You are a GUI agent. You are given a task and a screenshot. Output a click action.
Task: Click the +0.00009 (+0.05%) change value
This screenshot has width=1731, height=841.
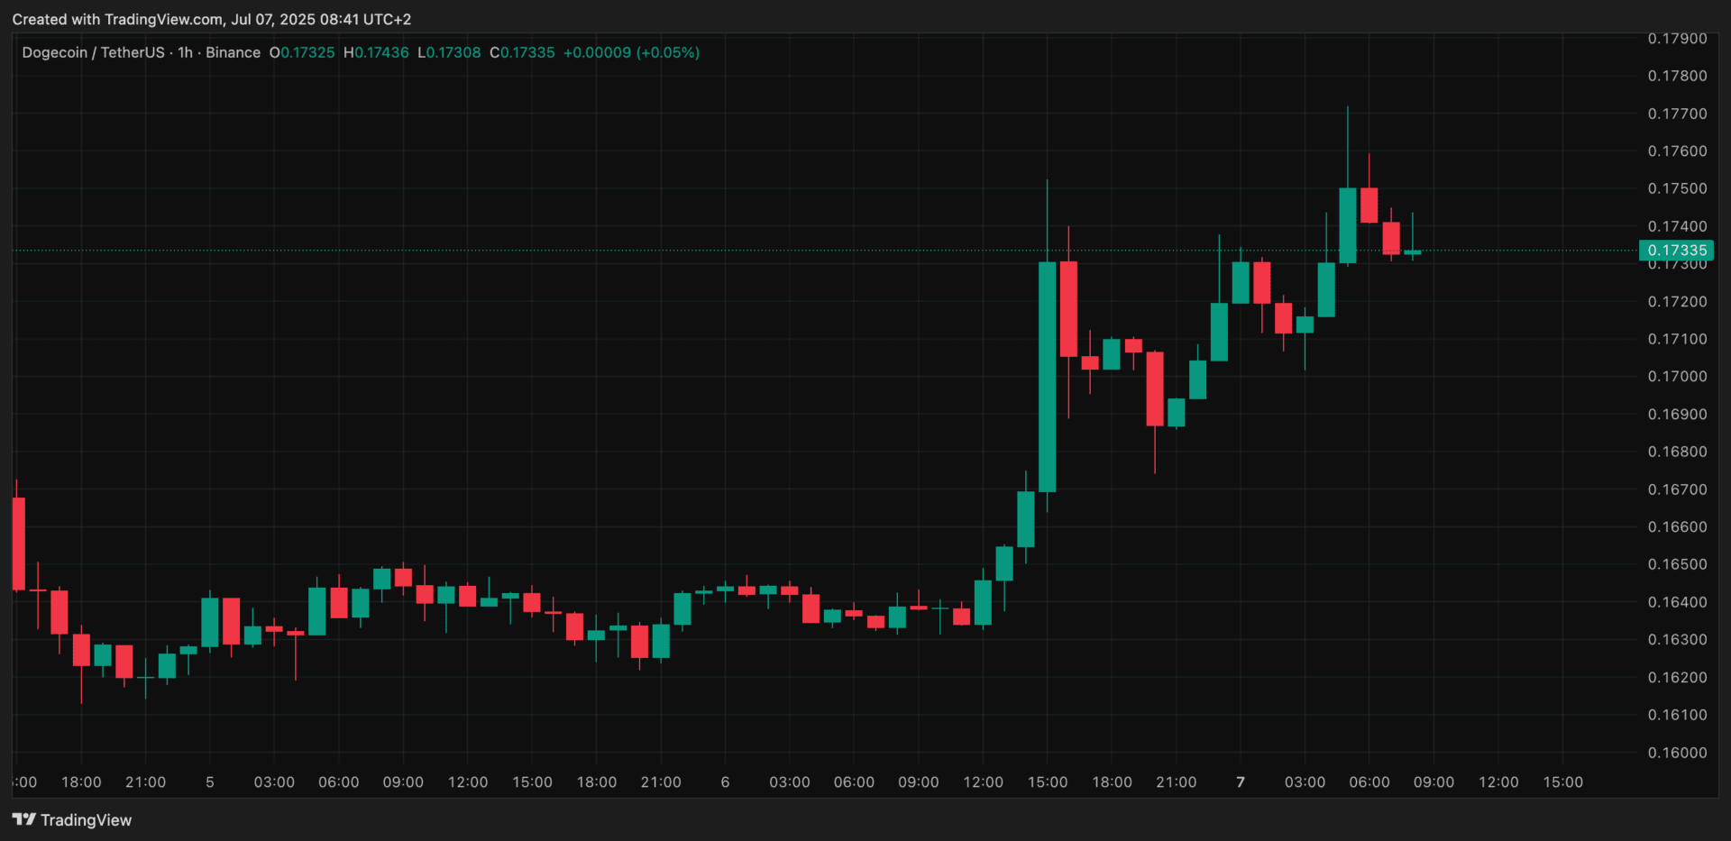(x=631, y=52)
